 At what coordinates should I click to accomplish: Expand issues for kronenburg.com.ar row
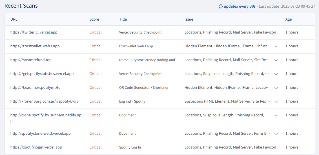276,101
